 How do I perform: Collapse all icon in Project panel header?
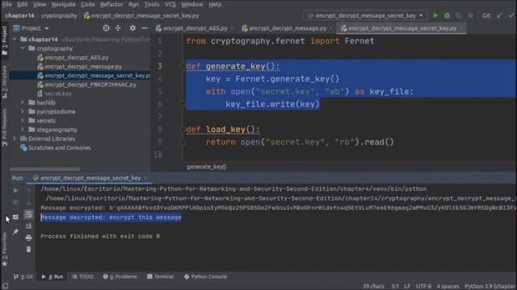[x=118, y=28]
